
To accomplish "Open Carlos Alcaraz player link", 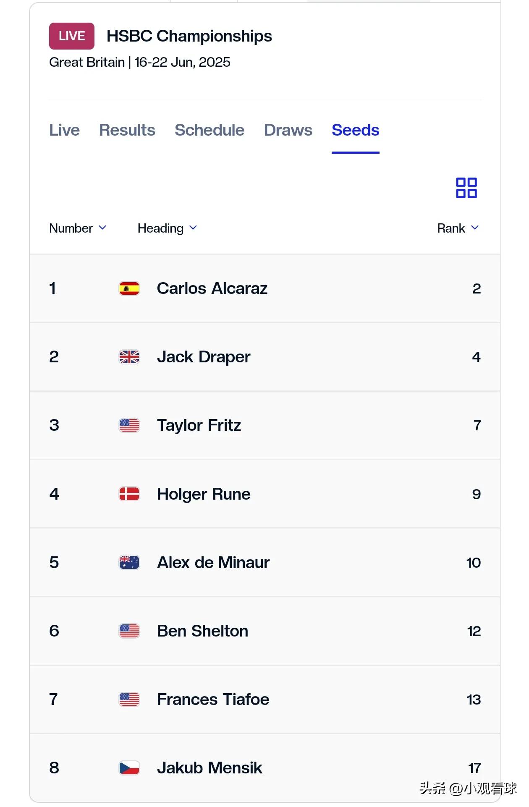I will 212,288.
